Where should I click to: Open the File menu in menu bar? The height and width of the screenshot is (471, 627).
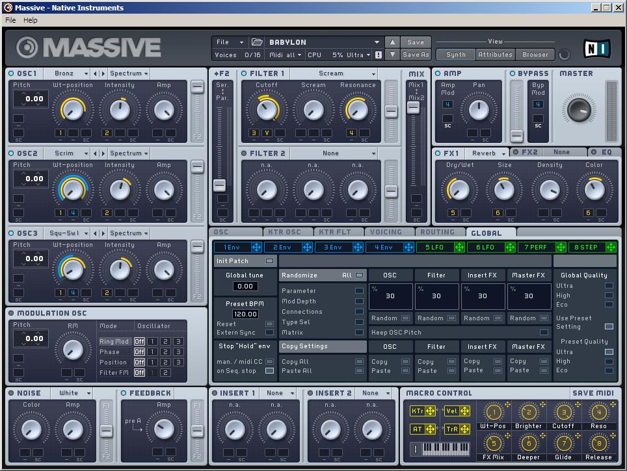[x=10, y=20]
